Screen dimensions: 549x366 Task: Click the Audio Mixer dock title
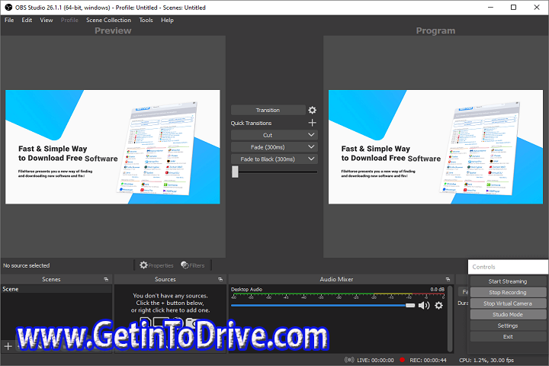pyautogui.click(x=336, y=279)
